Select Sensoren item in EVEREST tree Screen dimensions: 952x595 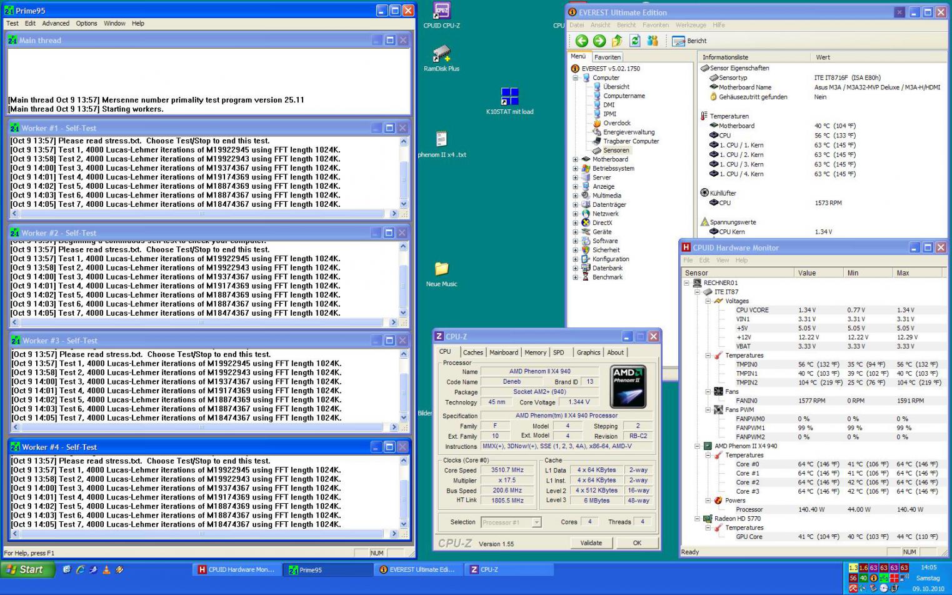616,150
